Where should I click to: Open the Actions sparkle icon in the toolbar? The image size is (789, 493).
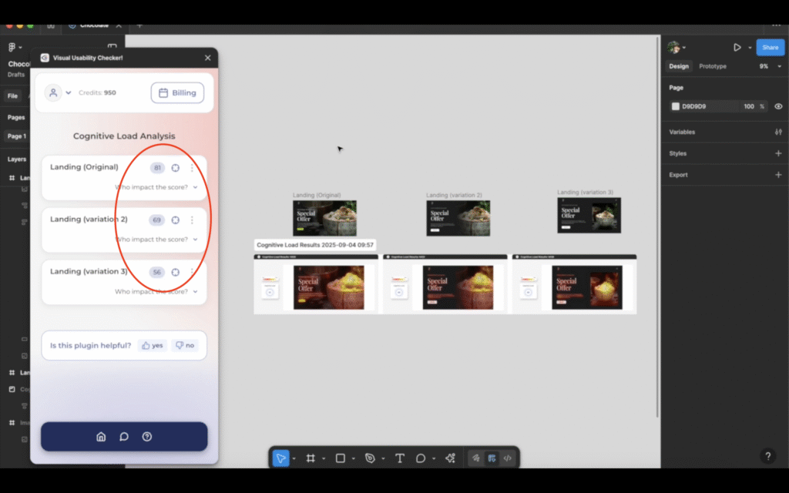(450, 458)
